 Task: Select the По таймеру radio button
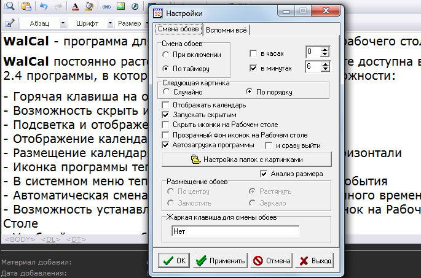click(x=166, y=69)
